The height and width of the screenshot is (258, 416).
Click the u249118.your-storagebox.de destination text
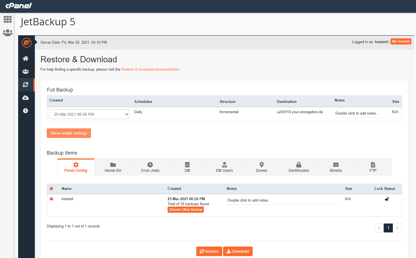[x=300, y=112]
